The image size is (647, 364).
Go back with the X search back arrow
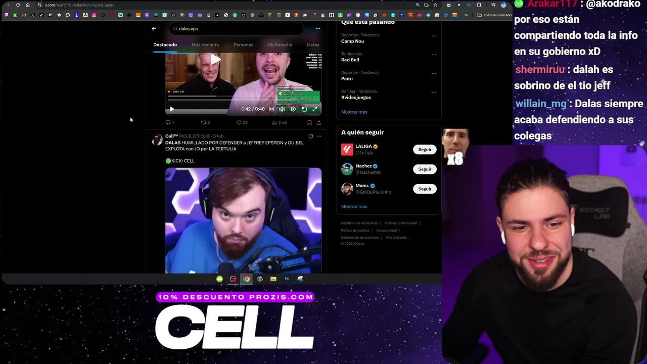[x=154, y=29]
